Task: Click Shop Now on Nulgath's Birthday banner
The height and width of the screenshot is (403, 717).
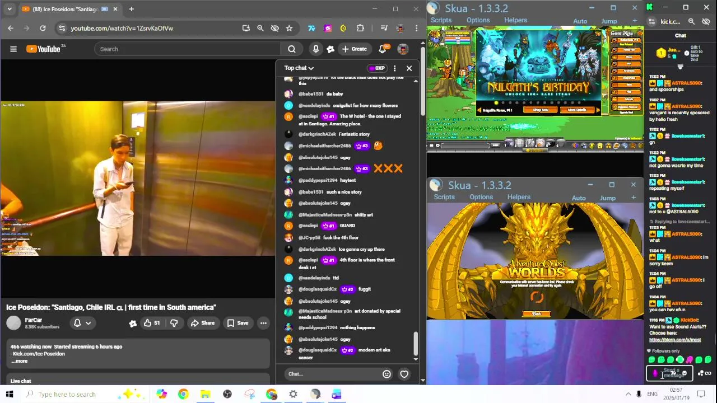Action: (541, 110)
